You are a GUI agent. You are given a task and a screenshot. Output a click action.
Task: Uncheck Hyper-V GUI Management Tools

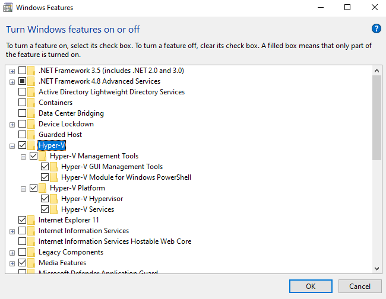point(45,167)
